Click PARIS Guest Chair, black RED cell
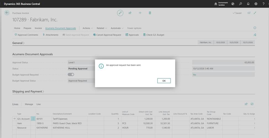 click(70, 123)
